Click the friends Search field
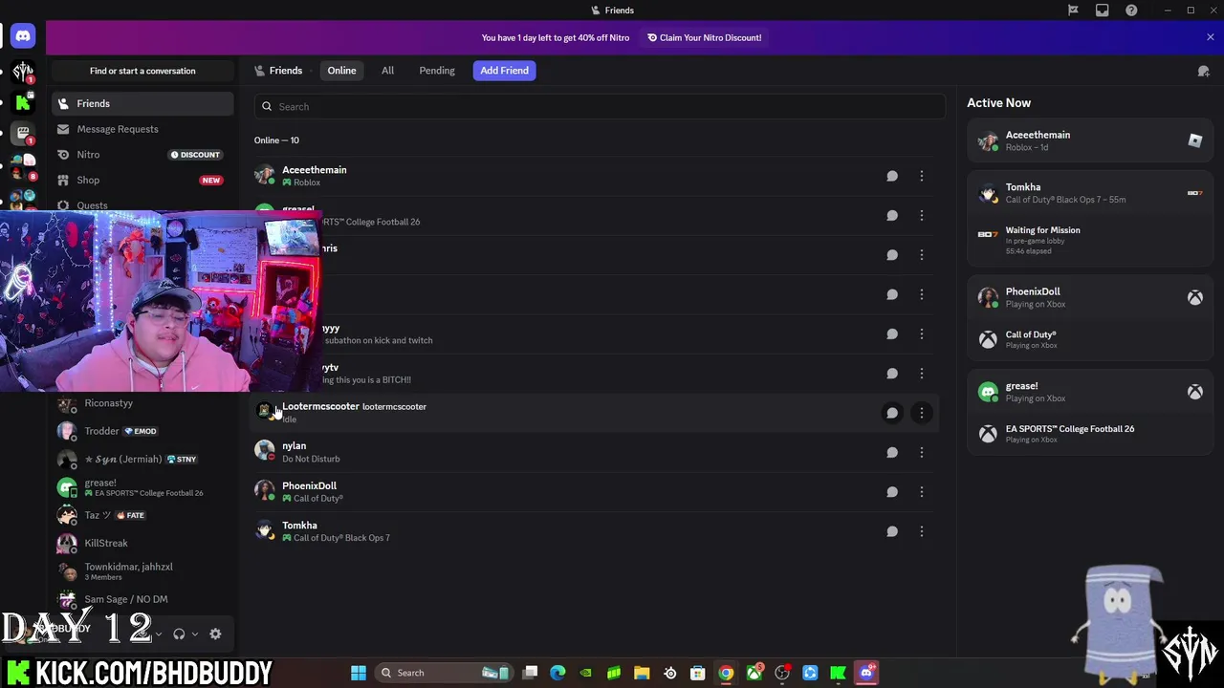The image size is (1224, 688). point(600,106)
